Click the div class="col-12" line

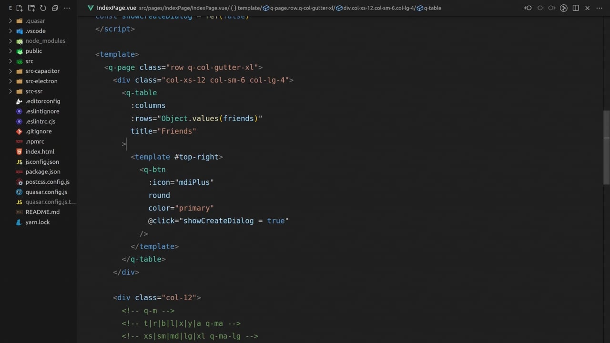[x=157, y=297]
